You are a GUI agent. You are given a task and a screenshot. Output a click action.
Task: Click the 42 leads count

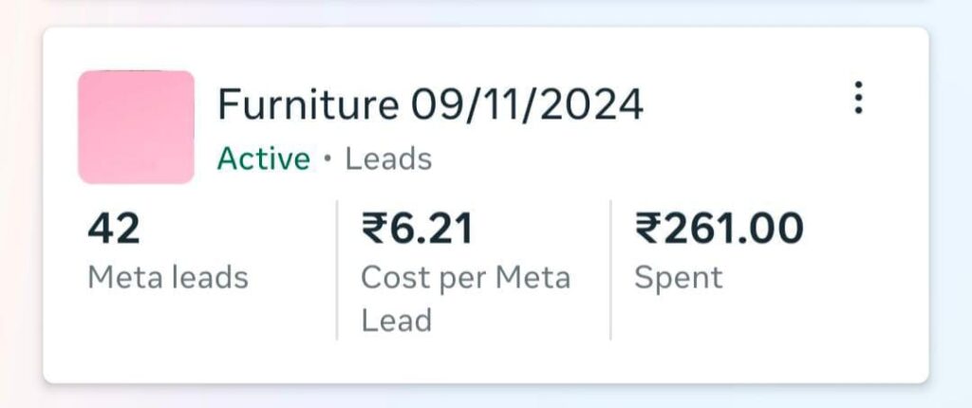tap(114, 229)
